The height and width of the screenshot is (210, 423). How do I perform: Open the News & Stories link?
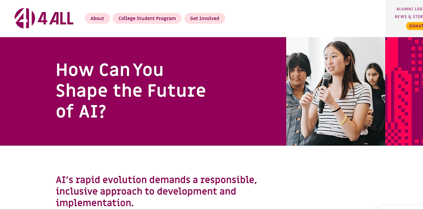408,17
